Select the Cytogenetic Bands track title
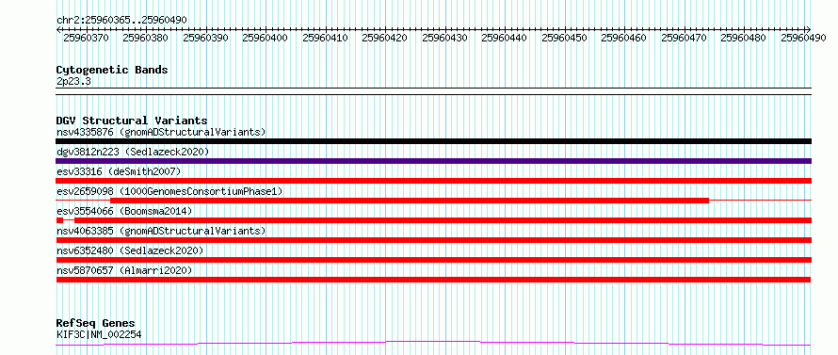The width and height of the screenshot is (838, 355). coord(112,70)
